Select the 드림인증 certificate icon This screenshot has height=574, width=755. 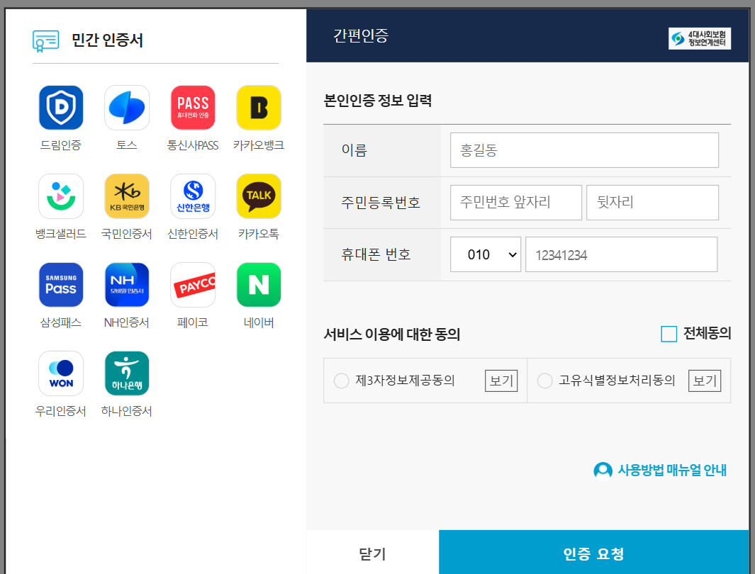(x=61, y=108)
